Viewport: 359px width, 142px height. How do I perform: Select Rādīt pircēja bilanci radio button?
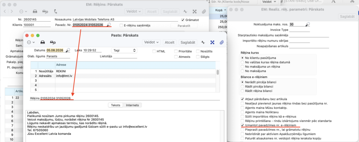243,86
